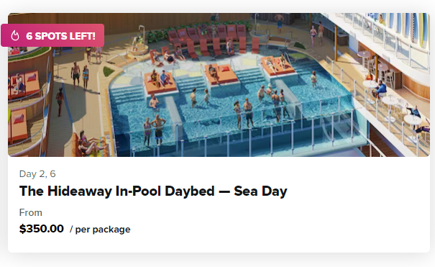Click the couple standing in pool's front corner
This screenshot has width=435, height=267.
coord(155,130)
